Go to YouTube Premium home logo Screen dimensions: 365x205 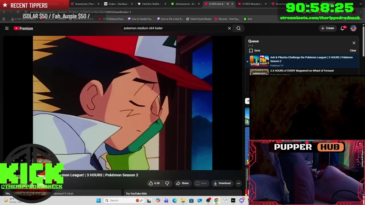(x=23, y=28)
